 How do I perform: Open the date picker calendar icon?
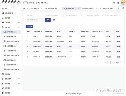(x=120, y=15)
